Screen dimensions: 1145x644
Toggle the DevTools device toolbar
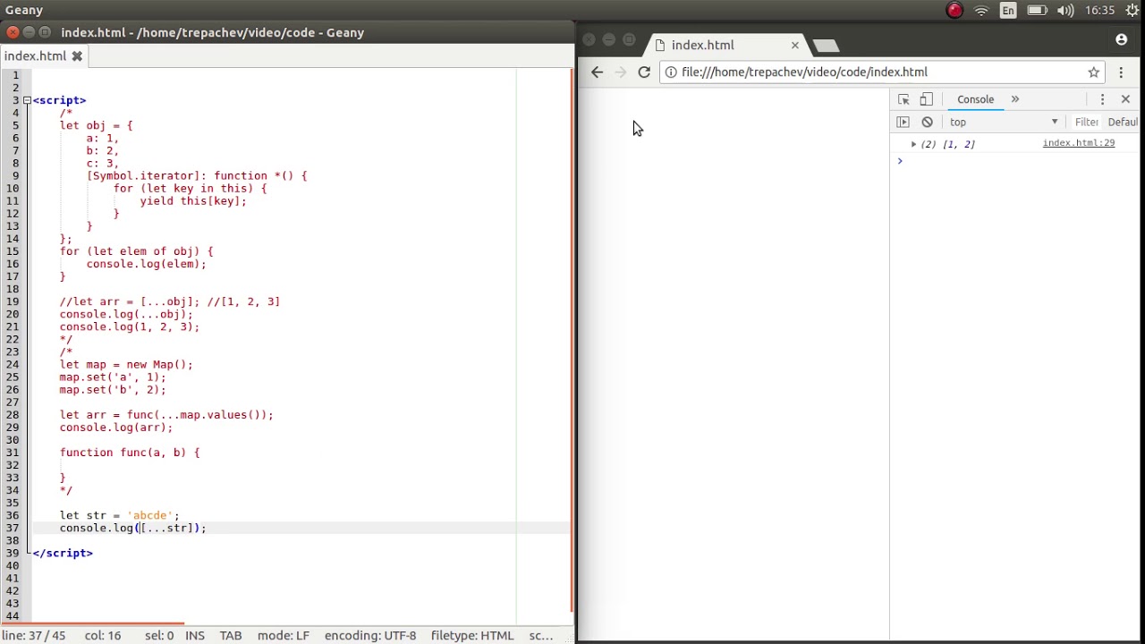(927, 99)
